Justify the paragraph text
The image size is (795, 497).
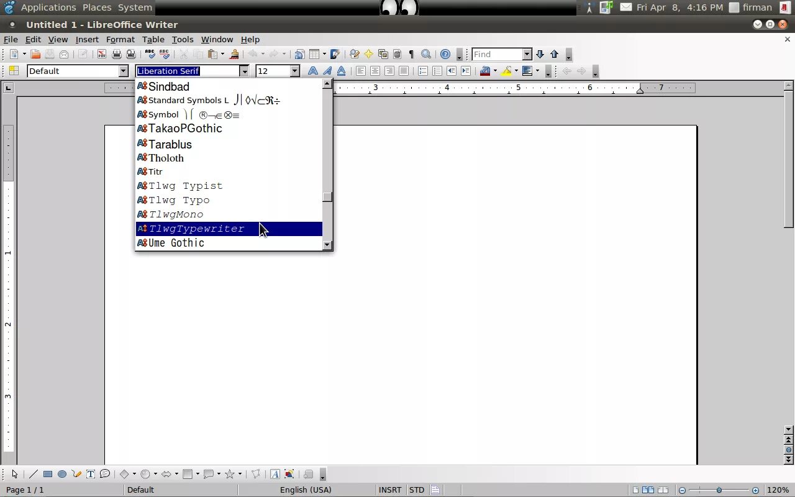click(x=404, y=71)
